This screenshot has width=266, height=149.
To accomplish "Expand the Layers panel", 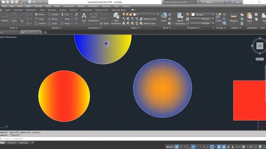I will tap(135, 28).
